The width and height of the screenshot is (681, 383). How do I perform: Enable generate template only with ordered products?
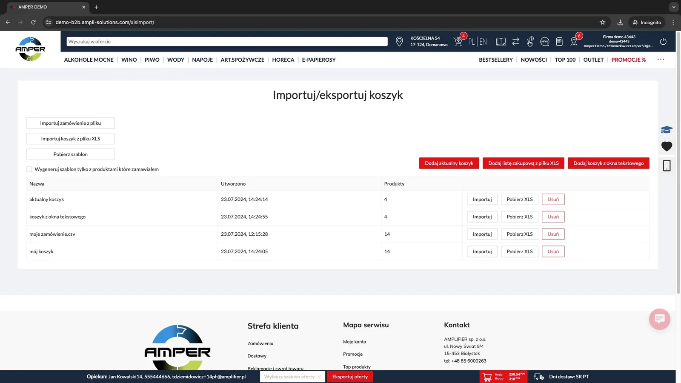pyautogui.click(x=29, y=169)
